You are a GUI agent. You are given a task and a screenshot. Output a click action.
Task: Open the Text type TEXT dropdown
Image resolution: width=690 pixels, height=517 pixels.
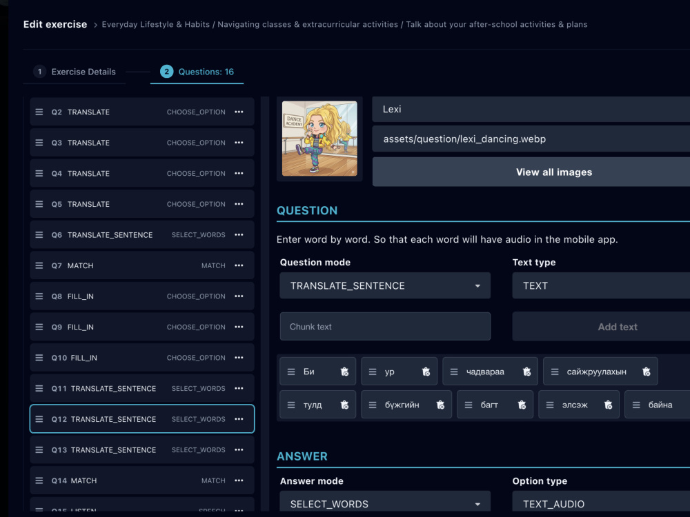click(601, 286)
